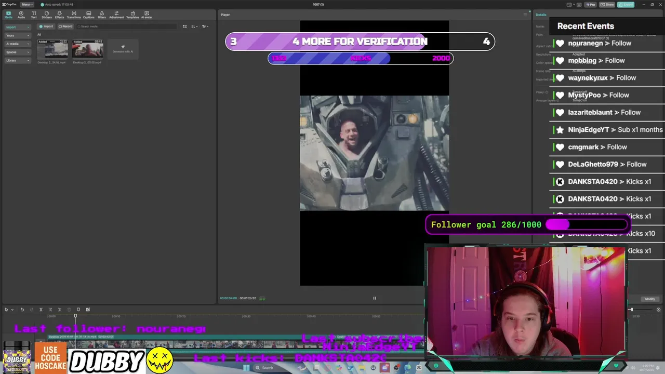Open the Effects panel tab
The image size is (665, 374).
(59, 15)
